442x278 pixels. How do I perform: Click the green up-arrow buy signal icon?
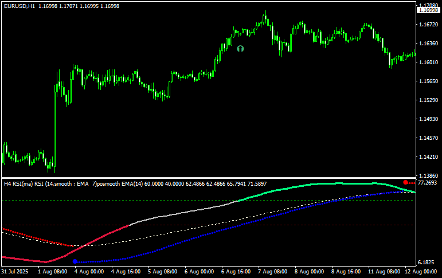pos(240,49)
